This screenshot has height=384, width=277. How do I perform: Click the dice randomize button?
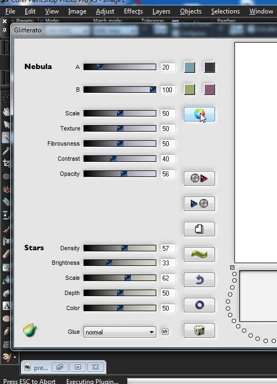[199, 330]
